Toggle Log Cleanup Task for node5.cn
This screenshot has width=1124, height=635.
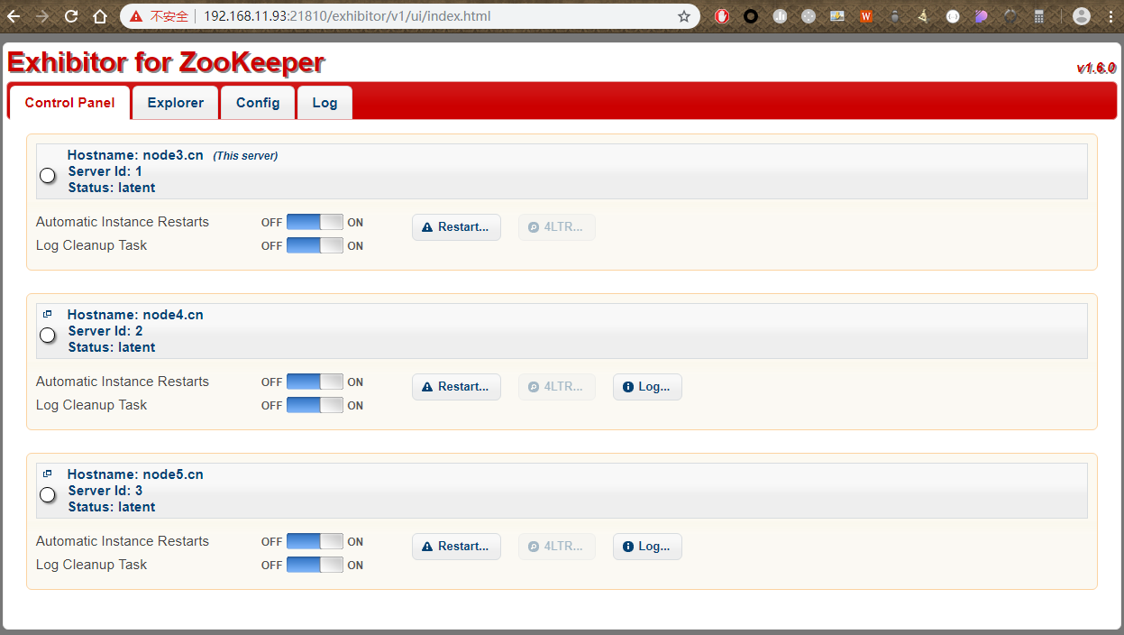(315, 565)
